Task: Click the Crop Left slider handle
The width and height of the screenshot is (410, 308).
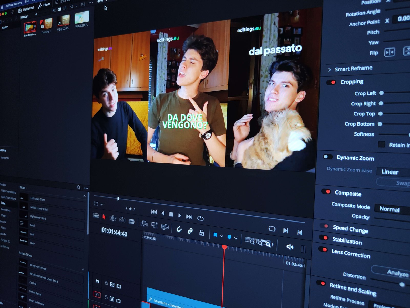Action: tap(382, 93)
